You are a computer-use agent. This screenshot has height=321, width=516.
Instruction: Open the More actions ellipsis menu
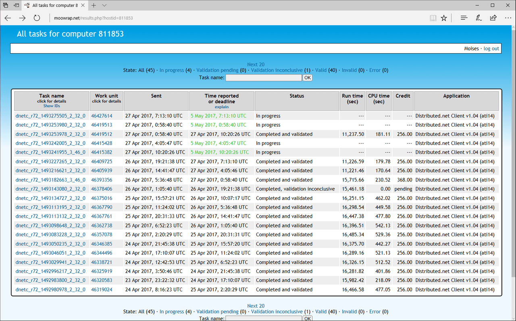[x=508, y=18]
